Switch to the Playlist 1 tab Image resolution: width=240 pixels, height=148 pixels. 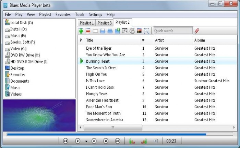(87, 23)
